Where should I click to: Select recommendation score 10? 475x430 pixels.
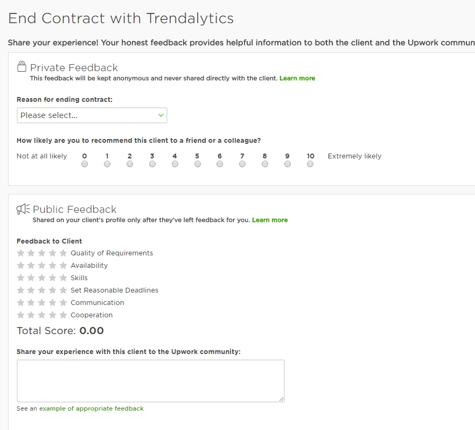(310, 164)
